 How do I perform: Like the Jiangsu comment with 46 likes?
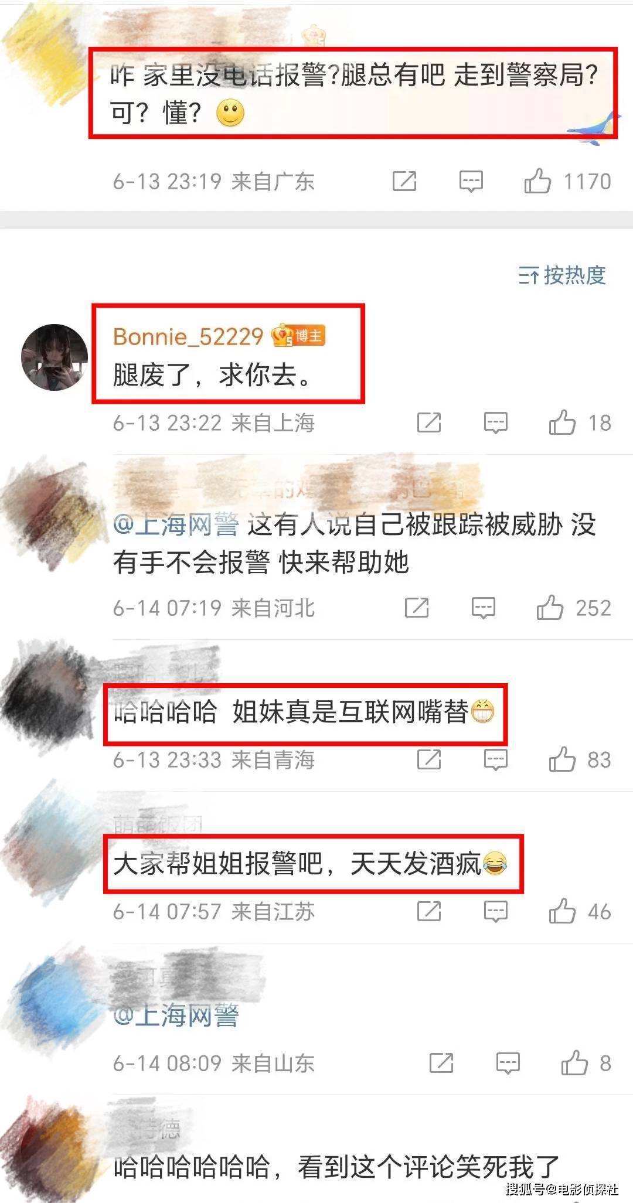tap(562, 911)
